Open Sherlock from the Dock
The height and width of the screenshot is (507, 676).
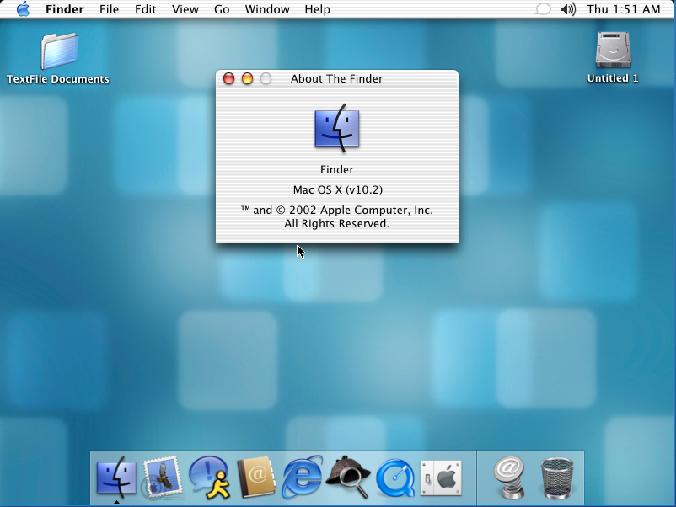click(x=348, y=477)
